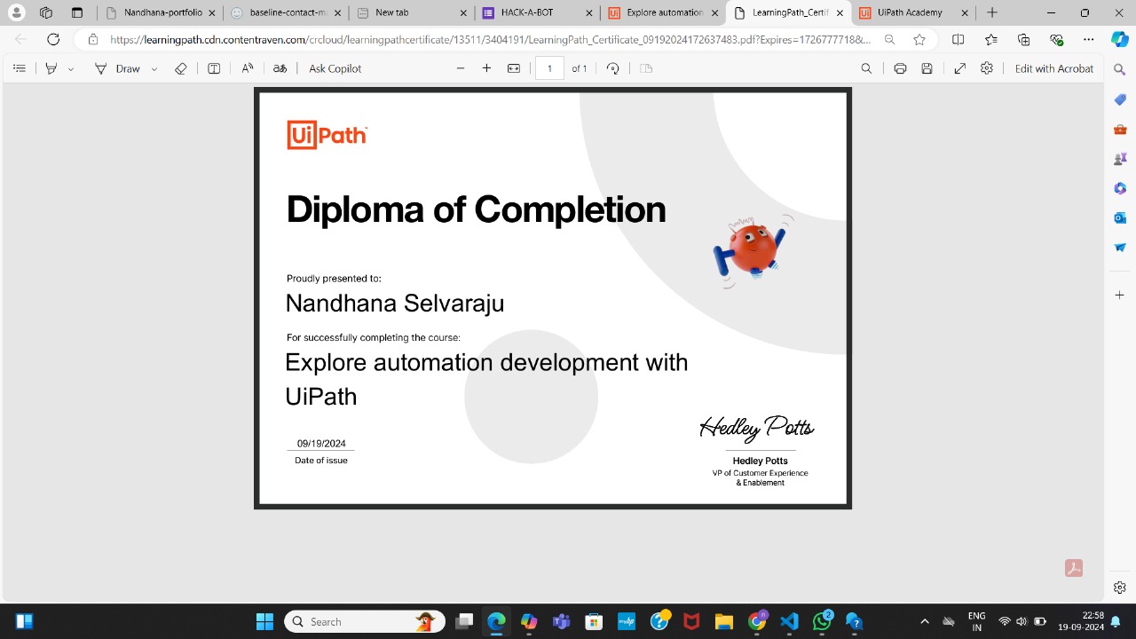
Task: Open the table of contents panel
Action: (20, 68)
